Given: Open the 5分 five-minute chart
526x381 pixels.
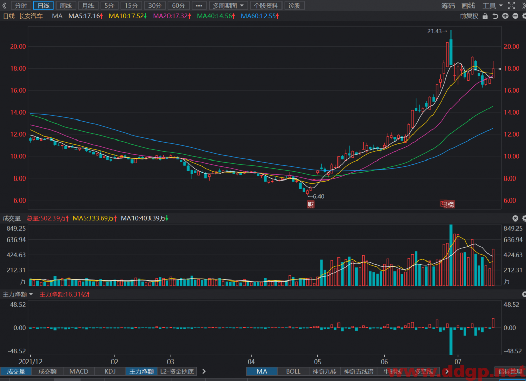Looking at the screenshot, I should click(109, 5).
